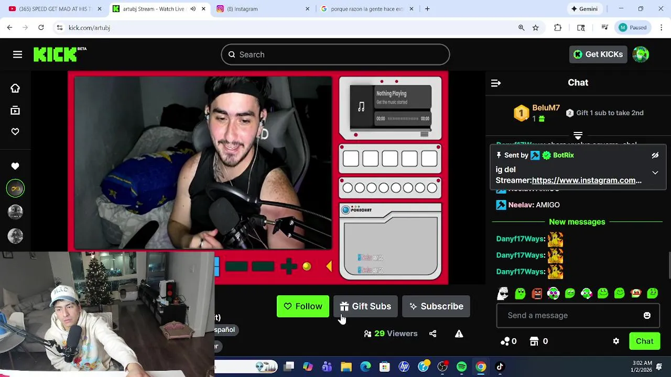Open Chrome extensions puzzle icon
671x377 pixels.
click(x=558, y=27)
